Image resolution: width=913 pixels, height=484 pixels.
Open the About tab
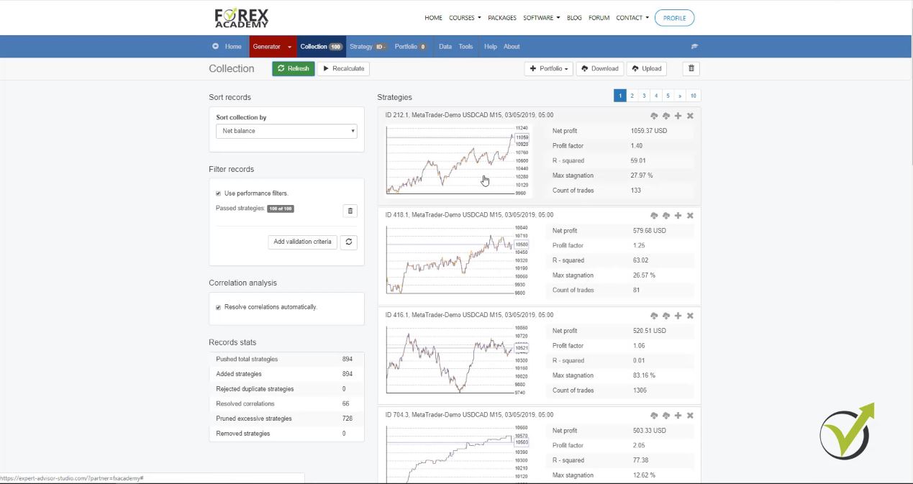pyautogui.click(x=512, y=47)
